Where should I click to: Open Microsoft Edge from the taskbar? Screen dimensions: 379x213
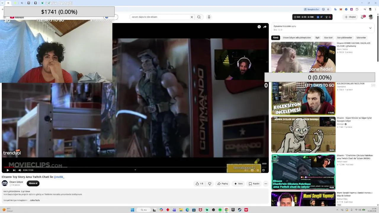(187, 210)
